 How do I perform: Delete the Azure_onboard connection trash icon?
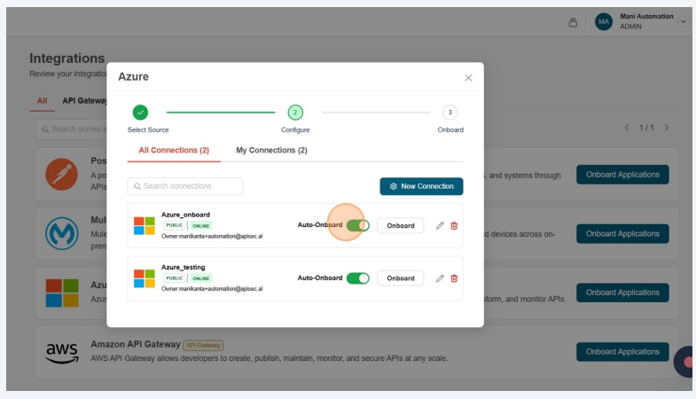[x=454, y=225]
